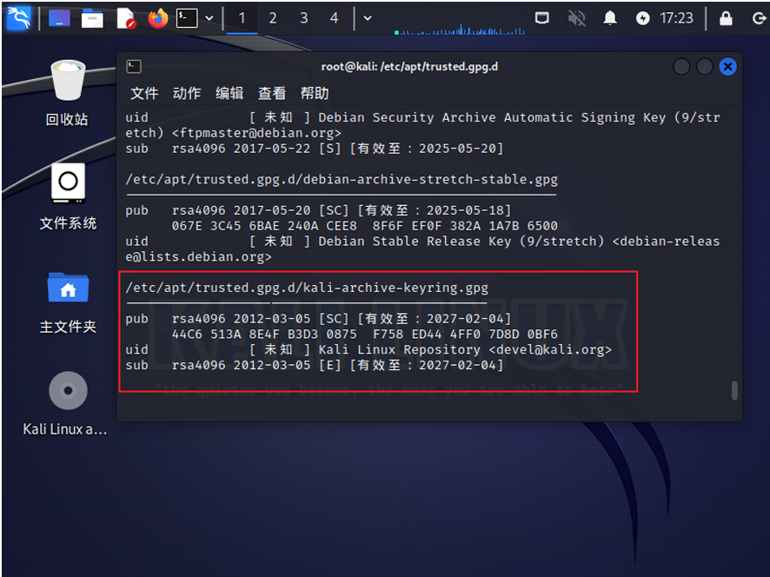Select the 回收站 desktop icon
The image size is (770, 577).
(x=67, y=92)
